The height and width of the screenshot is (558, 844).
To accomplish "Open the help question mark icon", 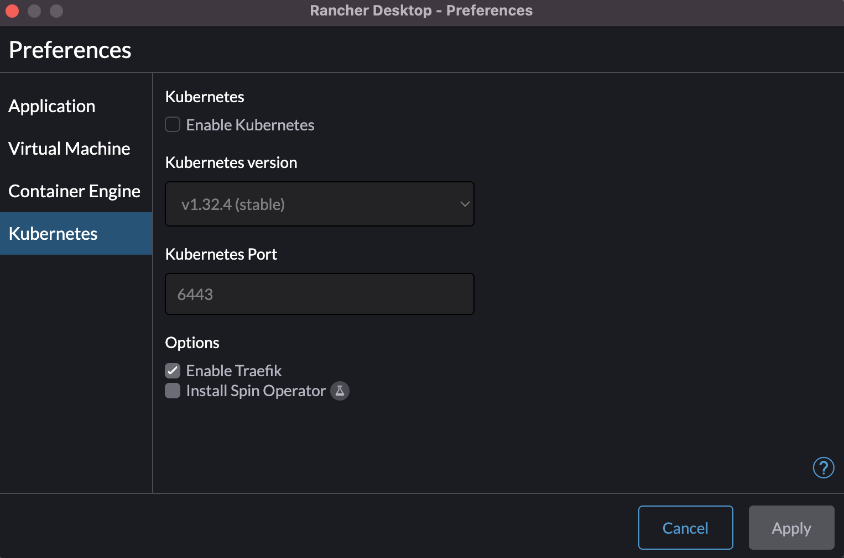I will (x=823, y=468).
